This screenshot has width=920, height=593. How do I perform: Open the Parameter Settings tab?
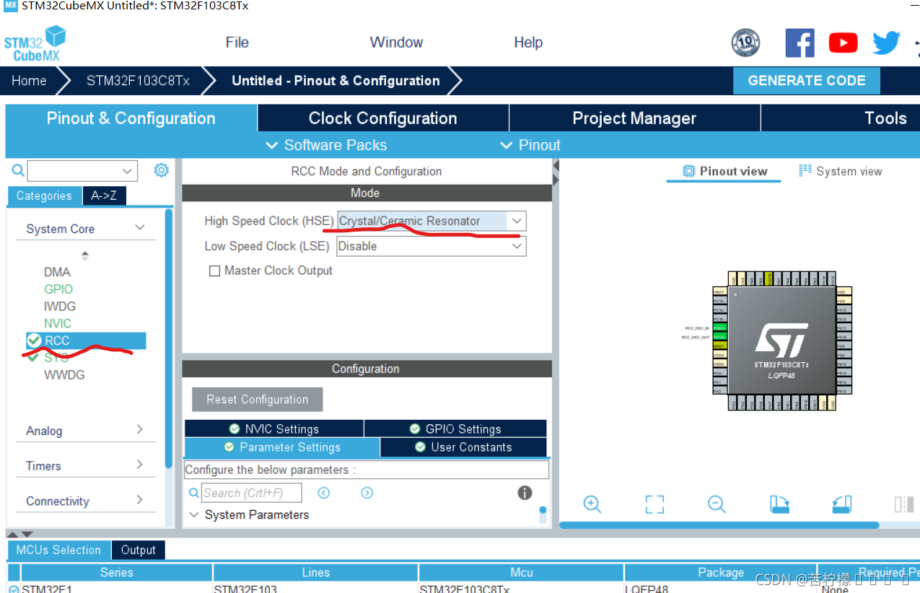282,447
